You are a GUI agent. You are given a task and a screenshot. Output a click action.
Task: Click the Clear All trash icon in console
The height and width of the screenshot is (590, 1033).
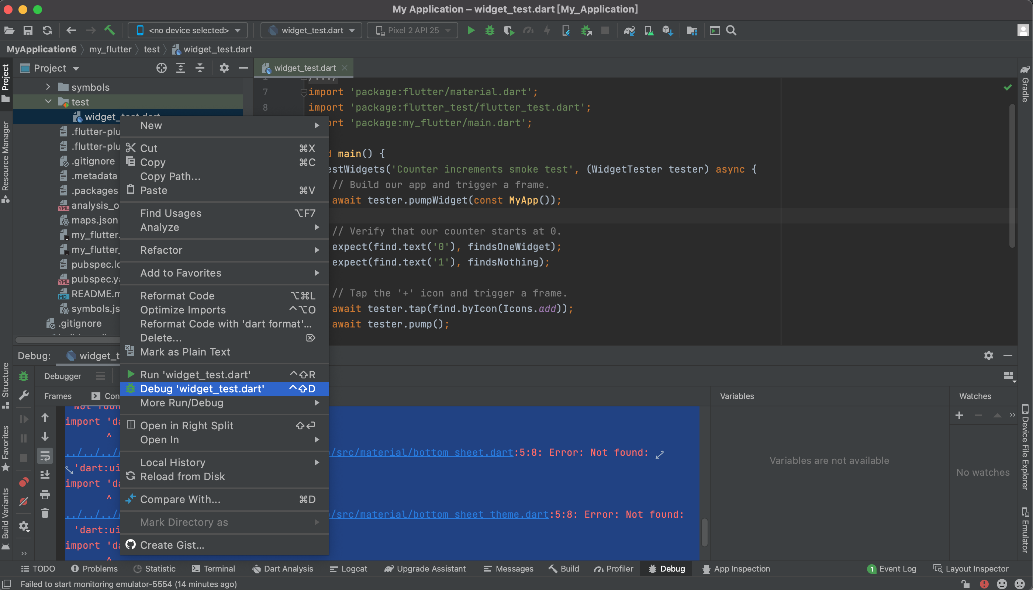pyautogui.click(x=45, y=513)
